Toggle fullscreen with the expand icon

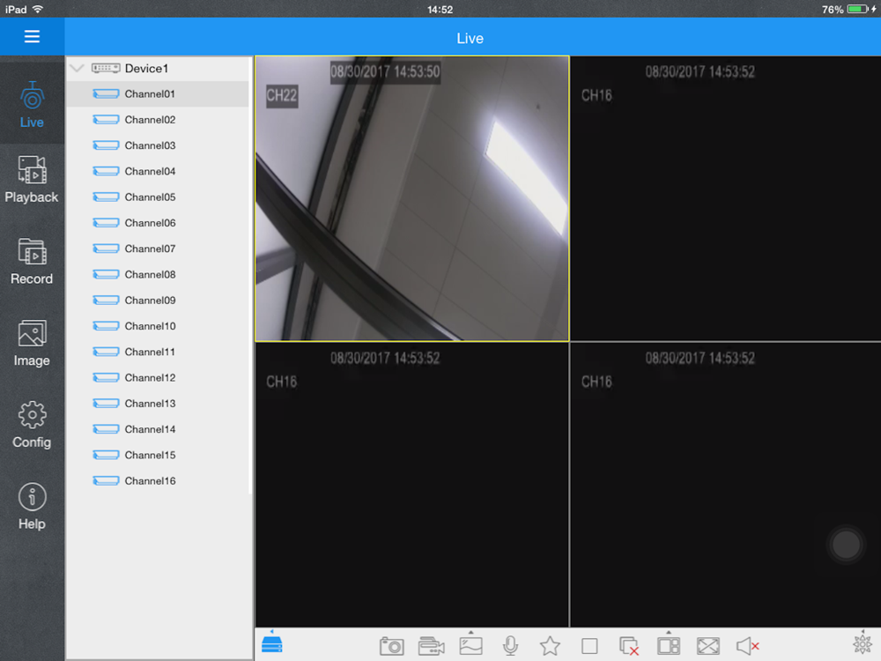coord(708,646)
